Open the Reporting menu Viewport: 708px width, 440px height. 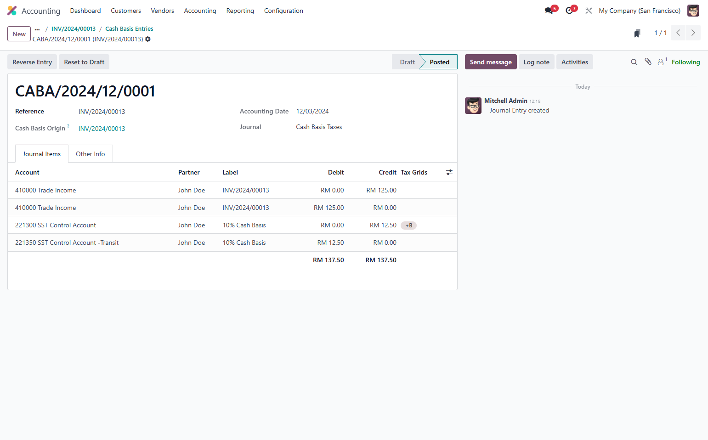pyautogui.click(x=240, y=11)
